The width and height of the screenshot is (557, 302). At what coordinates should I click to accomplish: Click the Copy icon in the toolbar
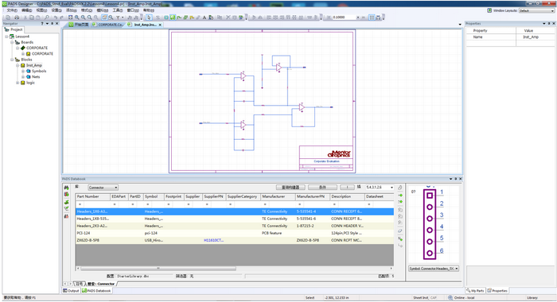(x=32, y=17)
